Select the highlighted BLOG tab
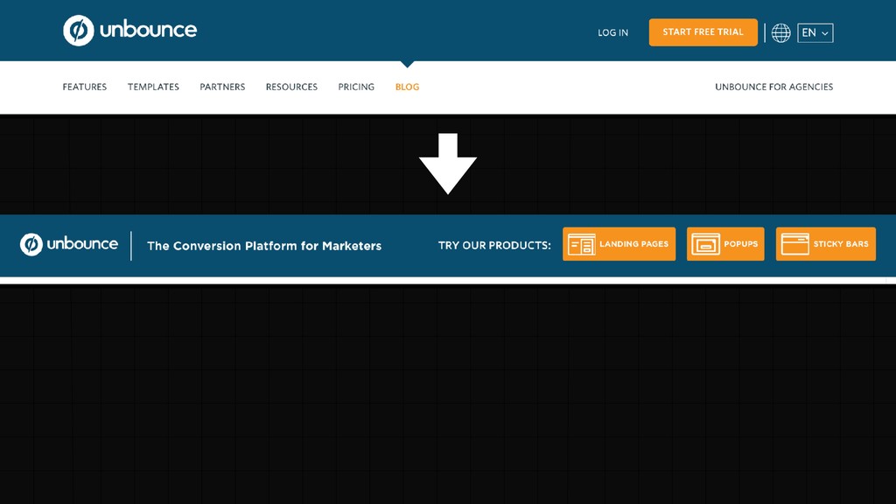Viewport: 896px width, 504px height. pos(408,87)
